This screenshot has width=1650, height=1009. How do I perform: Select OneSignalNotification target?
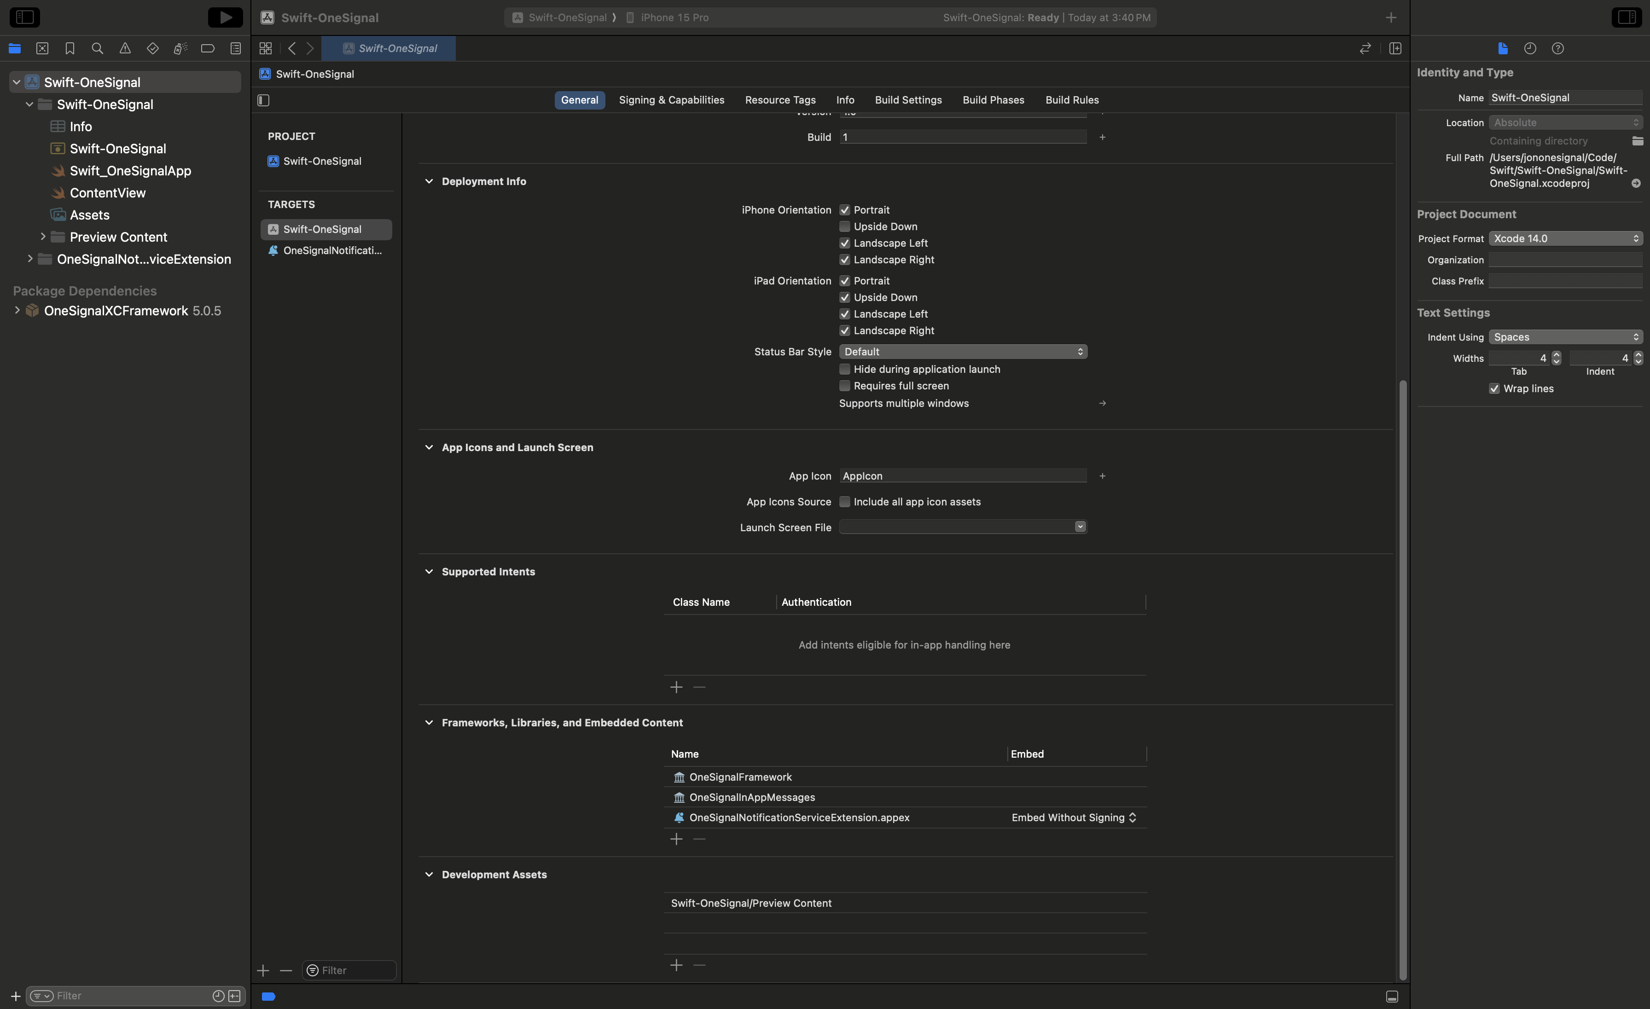pos(326,251)
